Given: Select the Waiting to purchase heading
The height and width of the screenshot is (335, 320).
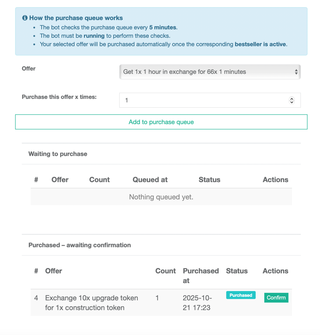Looking at the screenshot, I should tap(58, 154).
